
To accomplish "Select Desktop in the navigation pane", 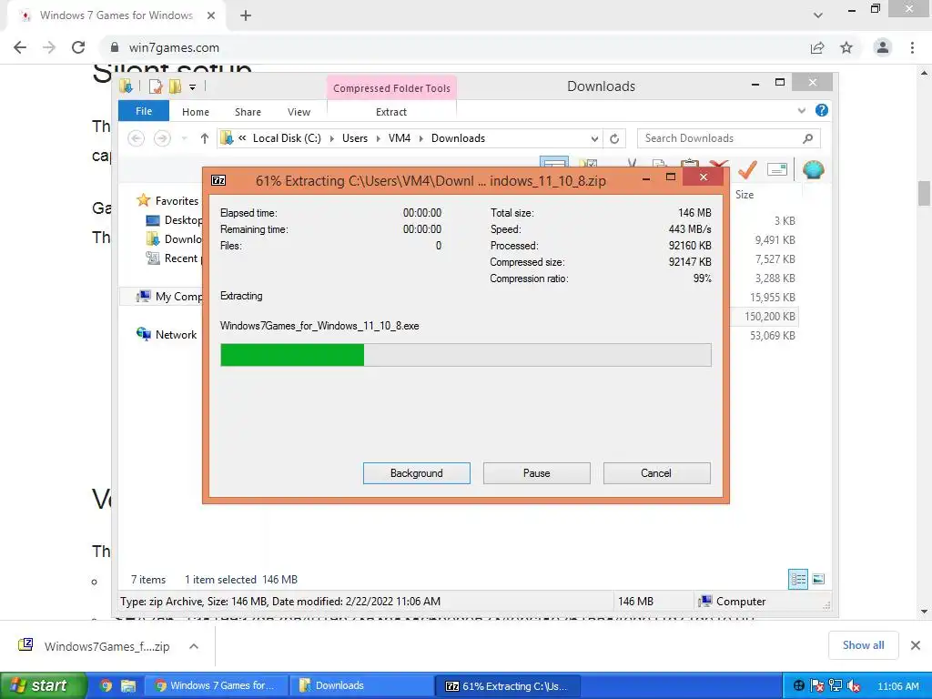I will pos(174,220).
